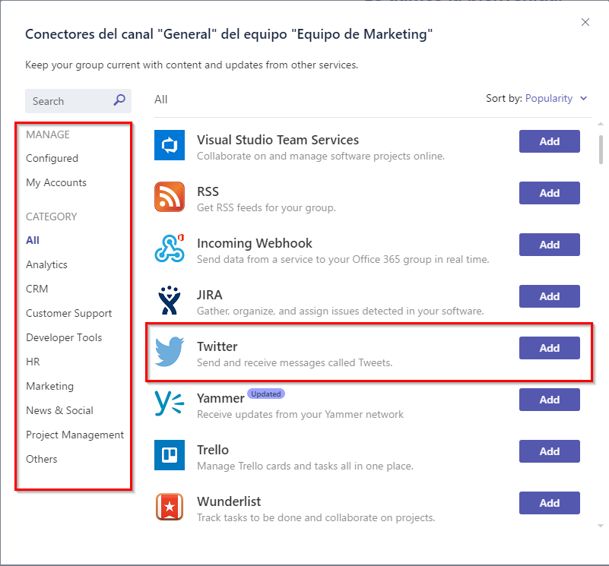
Task: Select the Customer Support category
Action: point(68,313)
